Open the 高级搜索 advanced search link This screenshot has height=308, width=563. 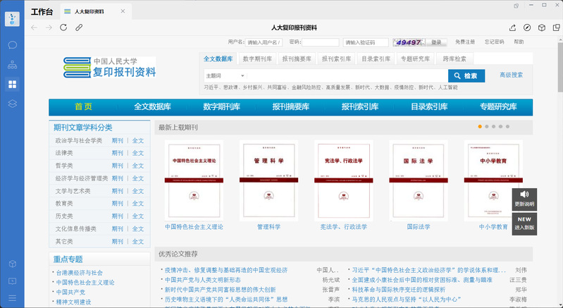511,75
